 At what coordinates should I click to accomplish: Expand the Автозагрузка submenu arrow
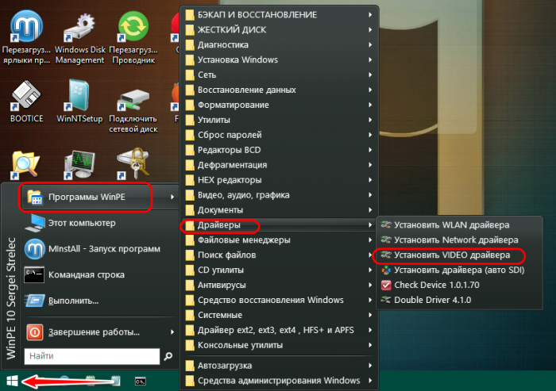tap(370, 365)
